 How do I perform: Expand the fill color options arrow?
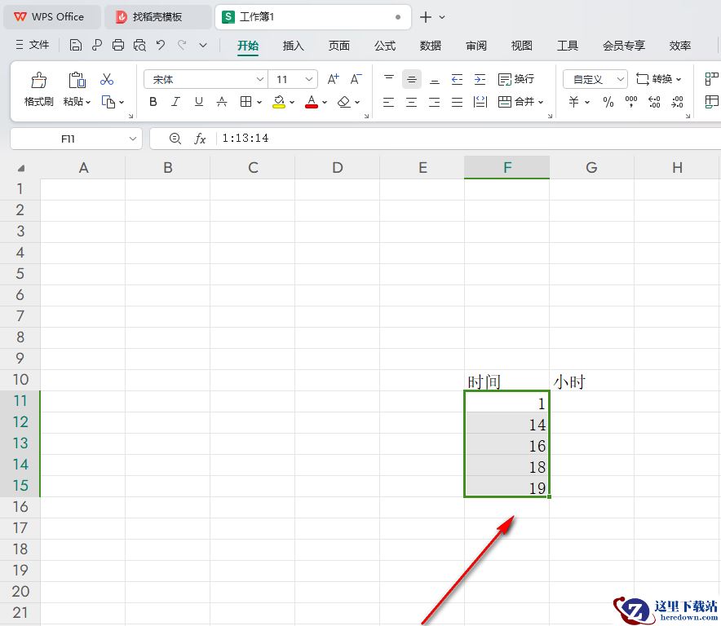coord(292,102)
